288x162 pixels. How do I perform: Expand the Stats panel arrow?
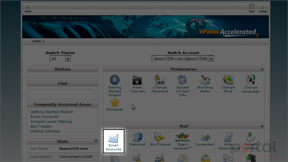(x=96, y=141)
